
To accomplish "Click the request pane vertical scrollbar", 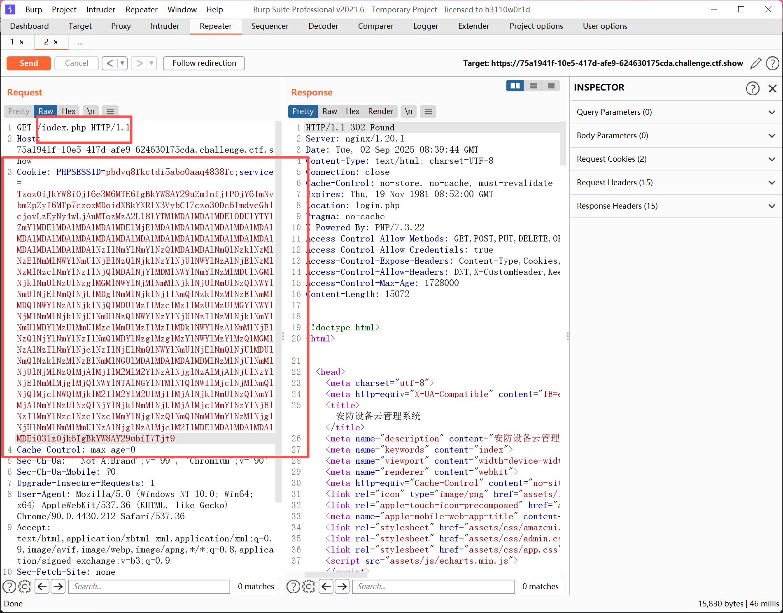I will click(x=279, y=311).
